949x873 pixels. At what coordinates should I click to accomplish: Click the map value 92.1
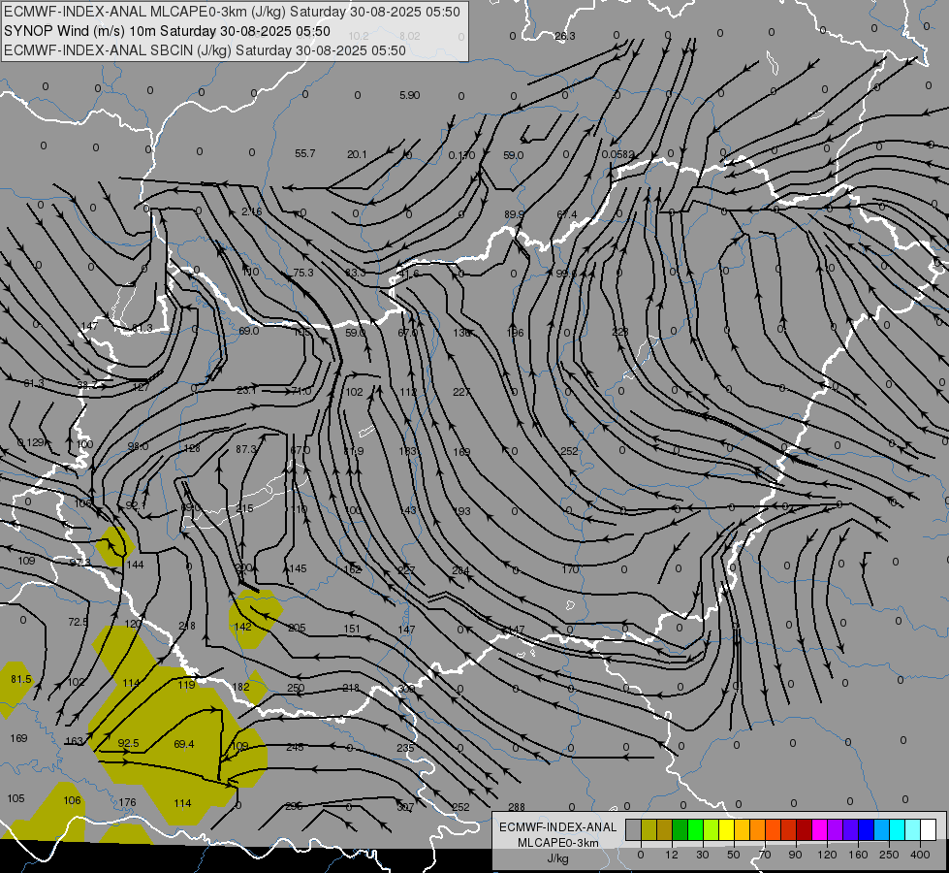(136, 505)
